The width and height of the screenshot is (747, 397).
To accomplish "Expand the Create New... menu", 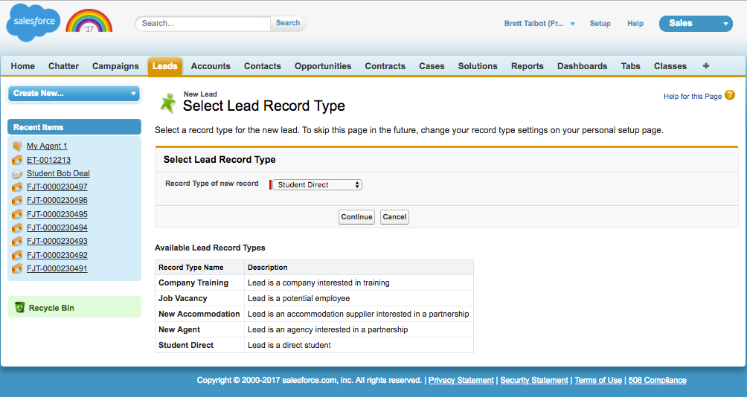I will (74, 94).
